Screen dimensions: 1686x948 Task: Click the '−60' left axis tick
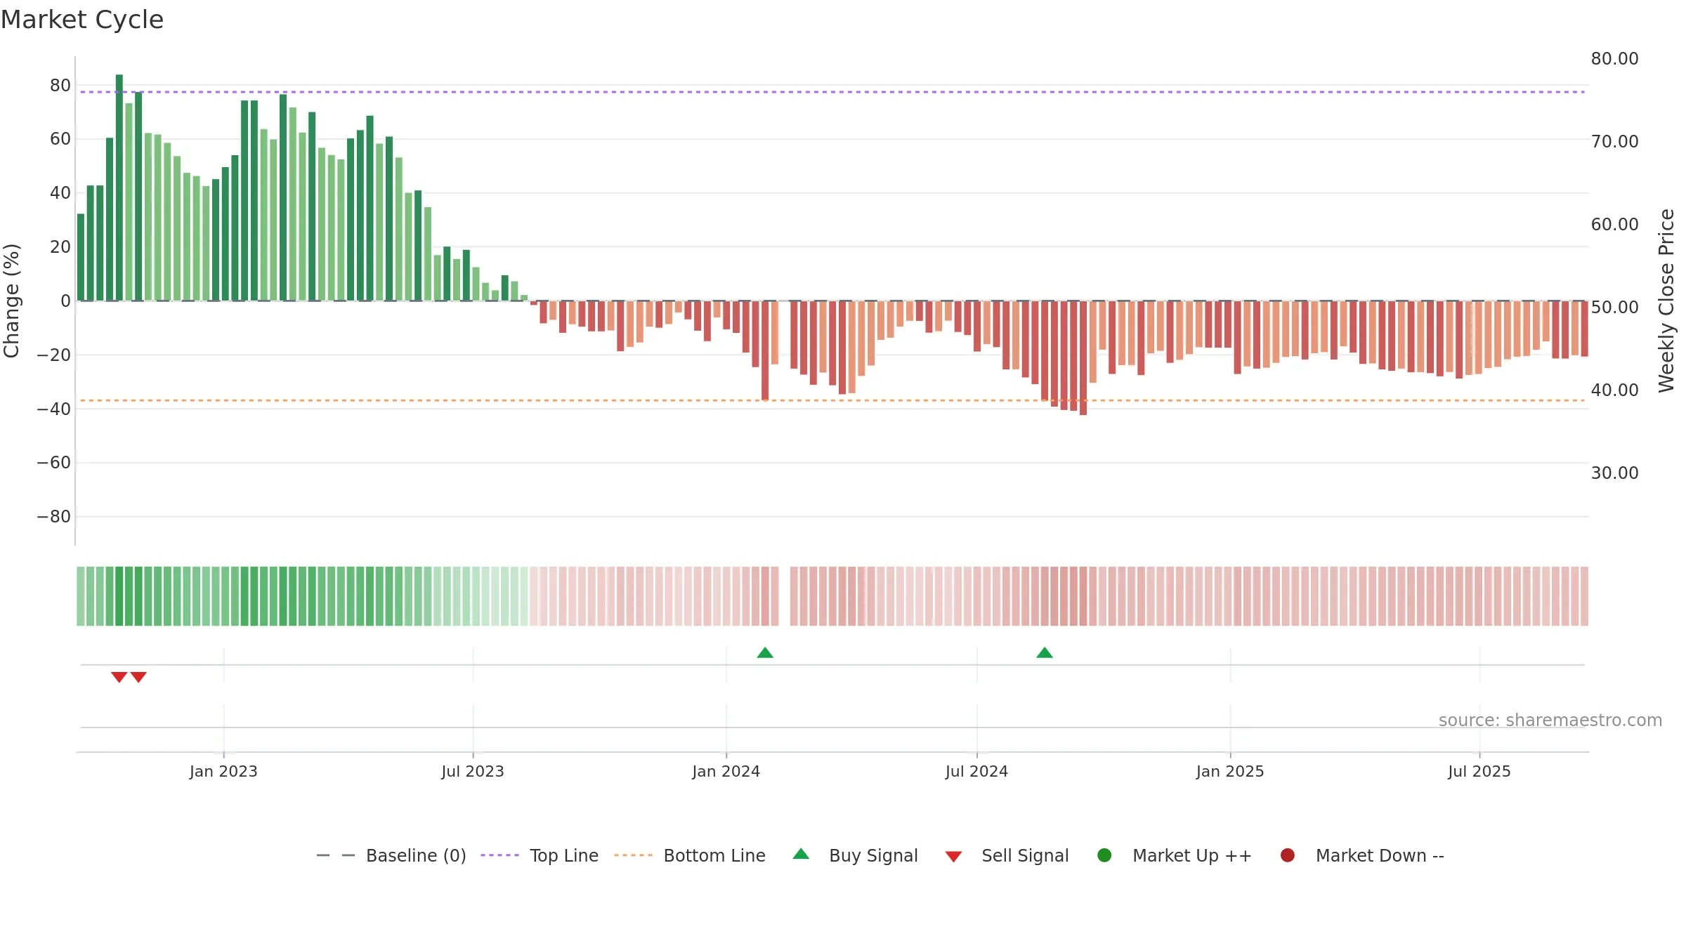click(x=54, y=463)
